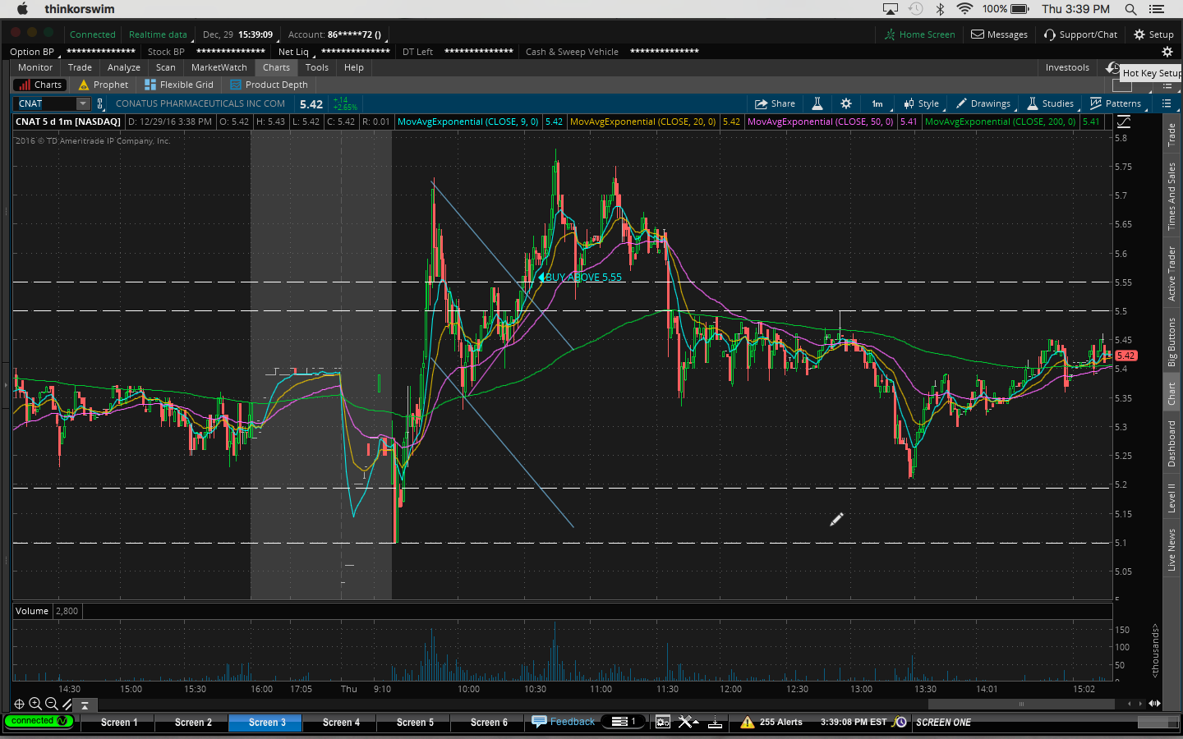Image resolution: width=1183 pixels, height=739 pixels.
Task: Switch to the MarketWatch tab
Action: pyautogui.click(x=219, y=67)
